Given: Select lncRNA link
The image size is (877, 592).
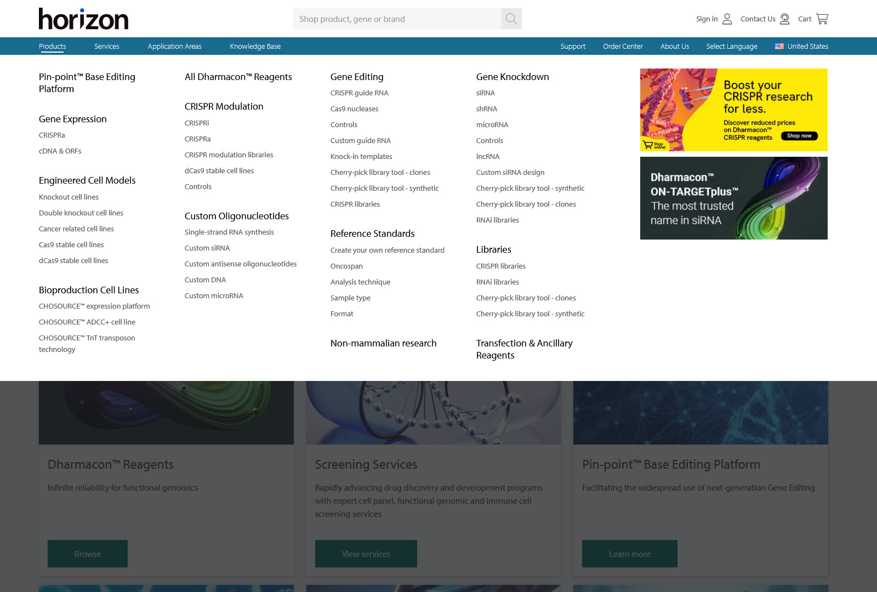Looking at the screenshot, I should (488, 157).
